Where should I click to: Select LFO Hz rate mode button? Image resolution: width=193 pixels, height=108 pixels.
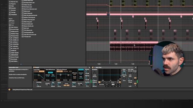135,78
